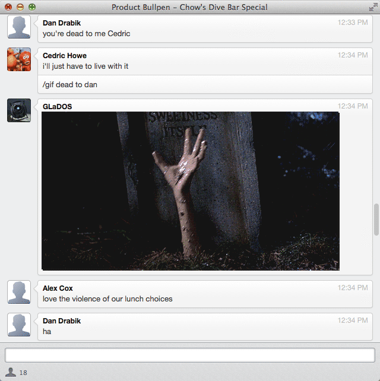Image resolution: width=380 pixels, height=381 pixels.
Task: Click the name "Alex Cox"
Action: click(x=58, y=288)
